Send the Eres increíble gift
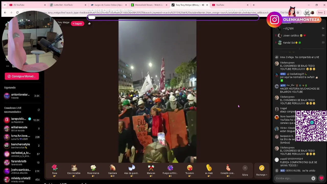The image size is (327, 184). [x=74, y=170]
